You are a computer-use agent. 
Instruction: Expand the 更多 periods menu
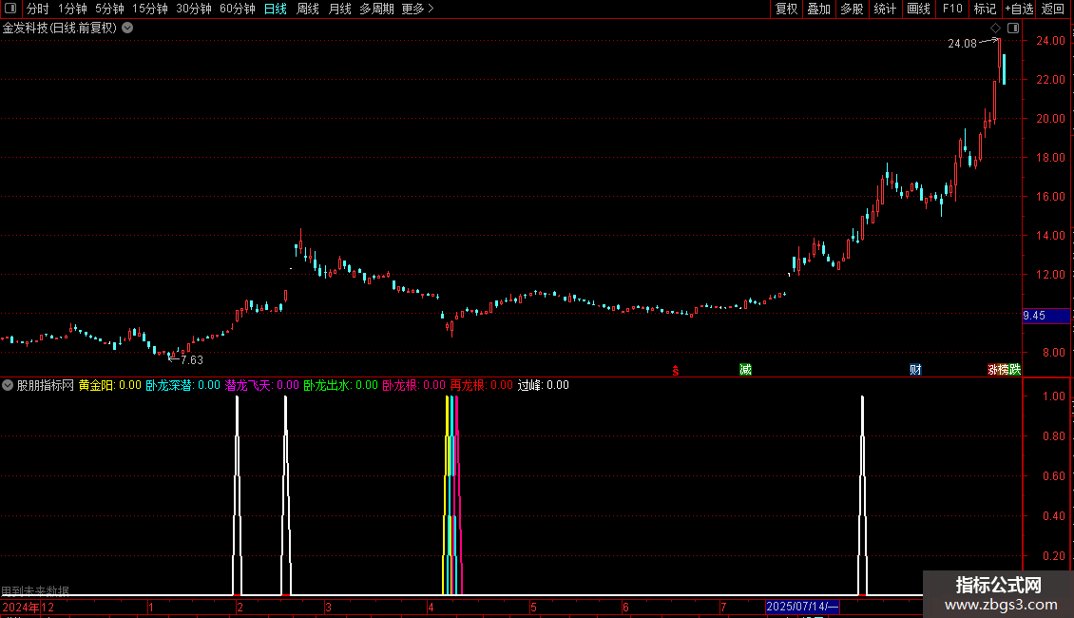coord(417,9)
